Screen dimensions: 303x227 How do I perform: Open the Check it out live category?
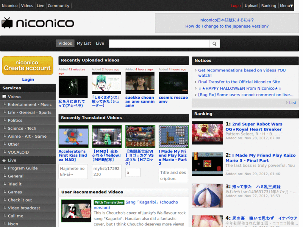(28, 200)
